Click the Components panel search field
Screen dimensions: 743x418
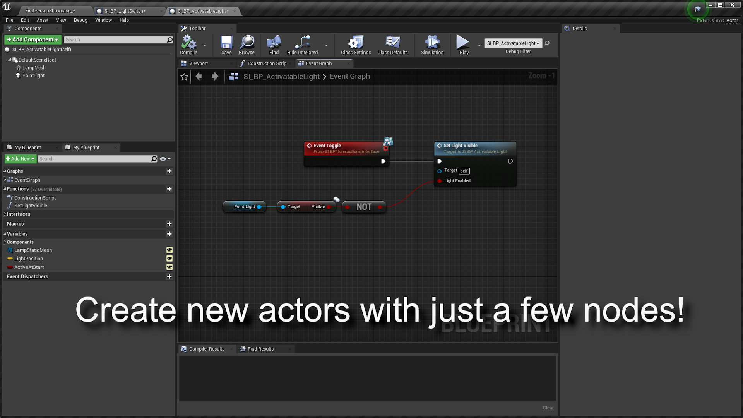(x=115, y=40)
